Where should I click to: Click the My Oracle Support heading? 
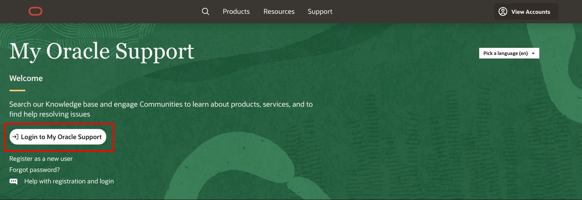[102, 51]
